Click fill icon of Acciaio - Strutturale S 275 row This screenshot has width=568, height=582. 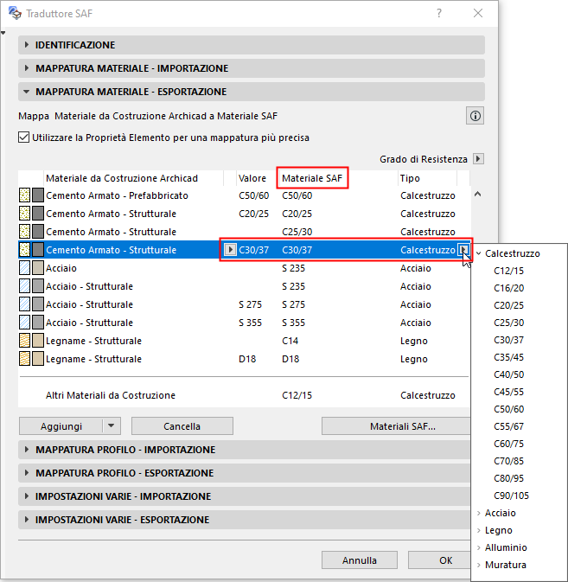pos(24,304)
